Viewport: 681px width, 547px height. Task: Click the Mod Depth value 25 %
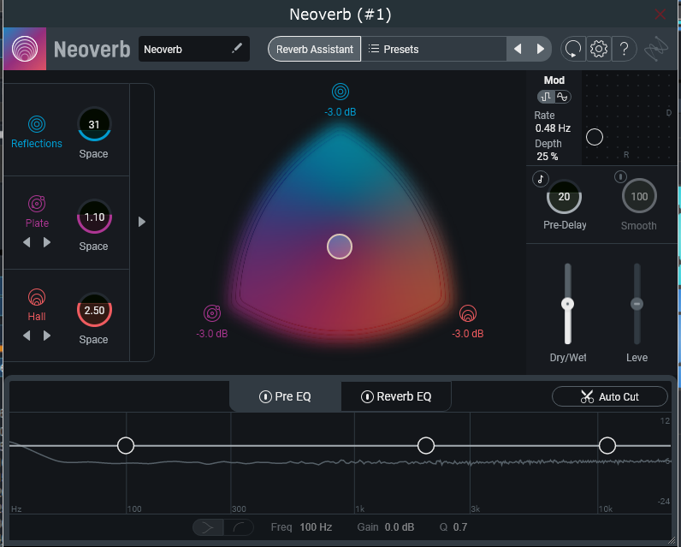pos(548,157)
